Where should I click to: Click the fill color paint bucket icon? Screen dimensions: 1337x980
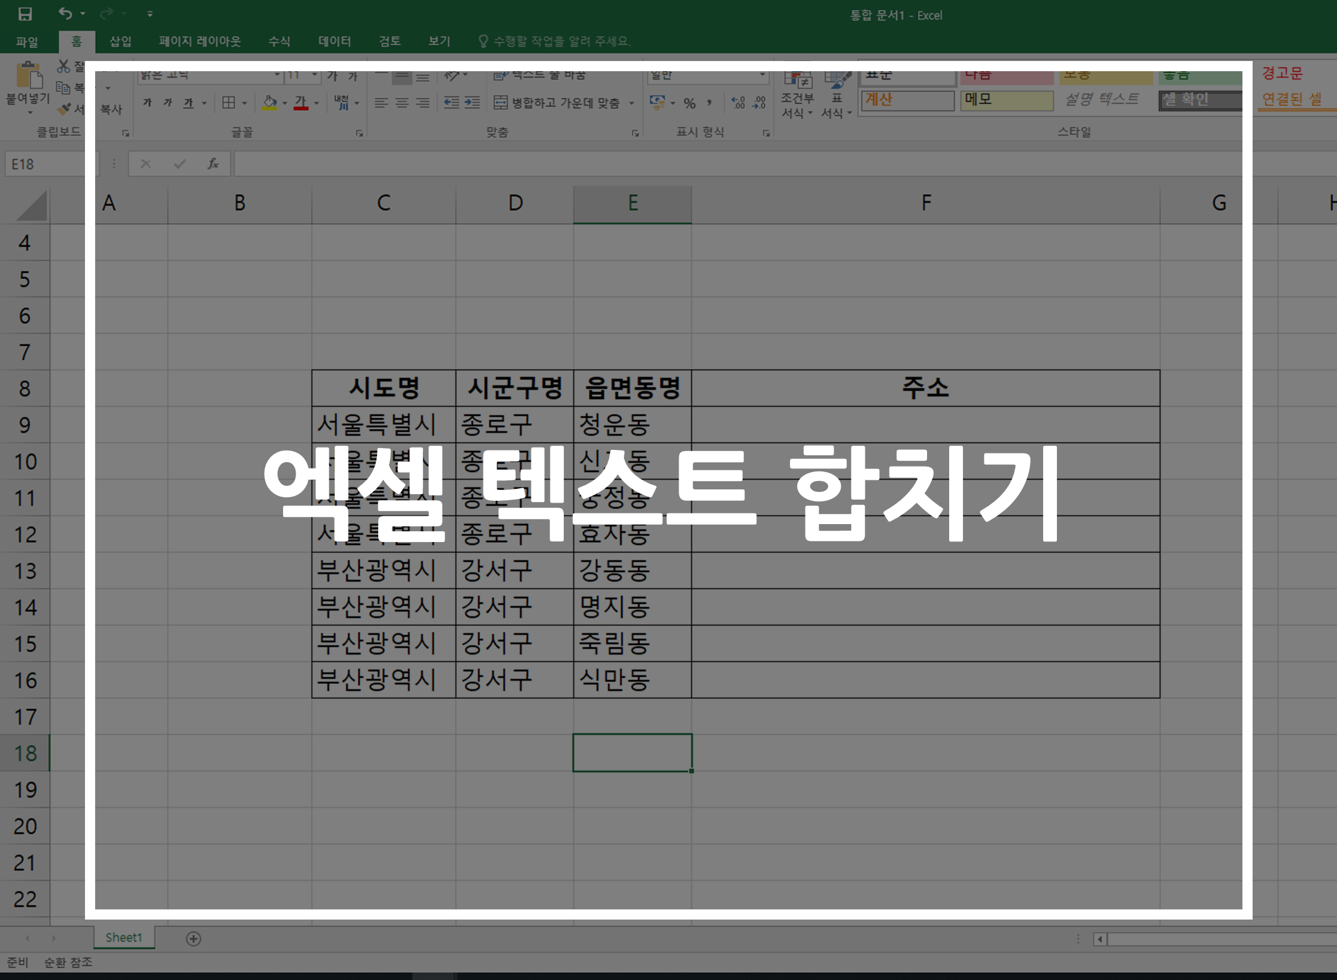tap(270, 103)
